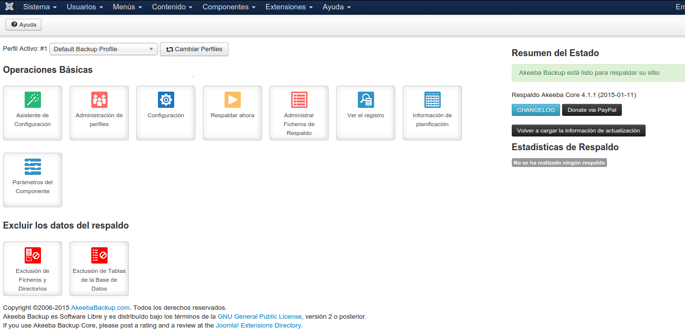Expand the Default Backup Profile dropdown
The height and width of the screenshot is (331, 685).
103,49
